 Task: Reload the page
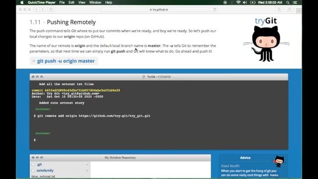tap(215, 9)
